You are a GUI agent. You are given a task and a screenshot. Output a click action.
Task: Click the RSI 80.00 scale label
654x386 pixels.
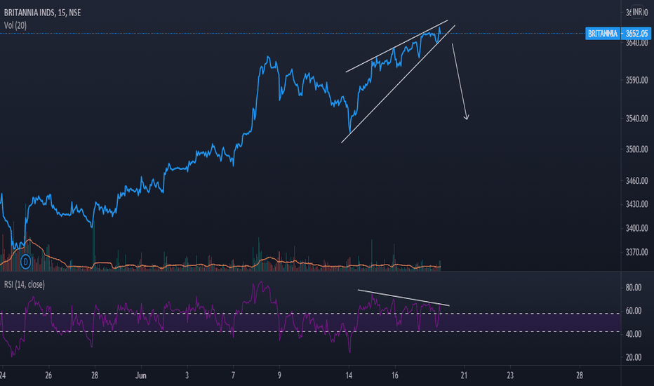pos(634,288)
